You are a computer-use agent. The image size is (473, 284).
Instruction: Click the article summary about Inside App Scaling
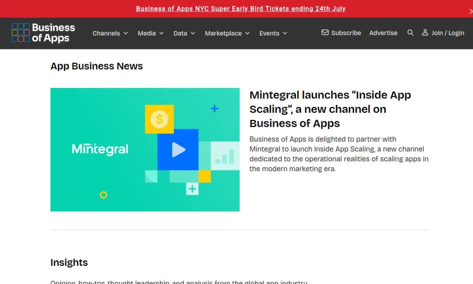tap(339, 154)
